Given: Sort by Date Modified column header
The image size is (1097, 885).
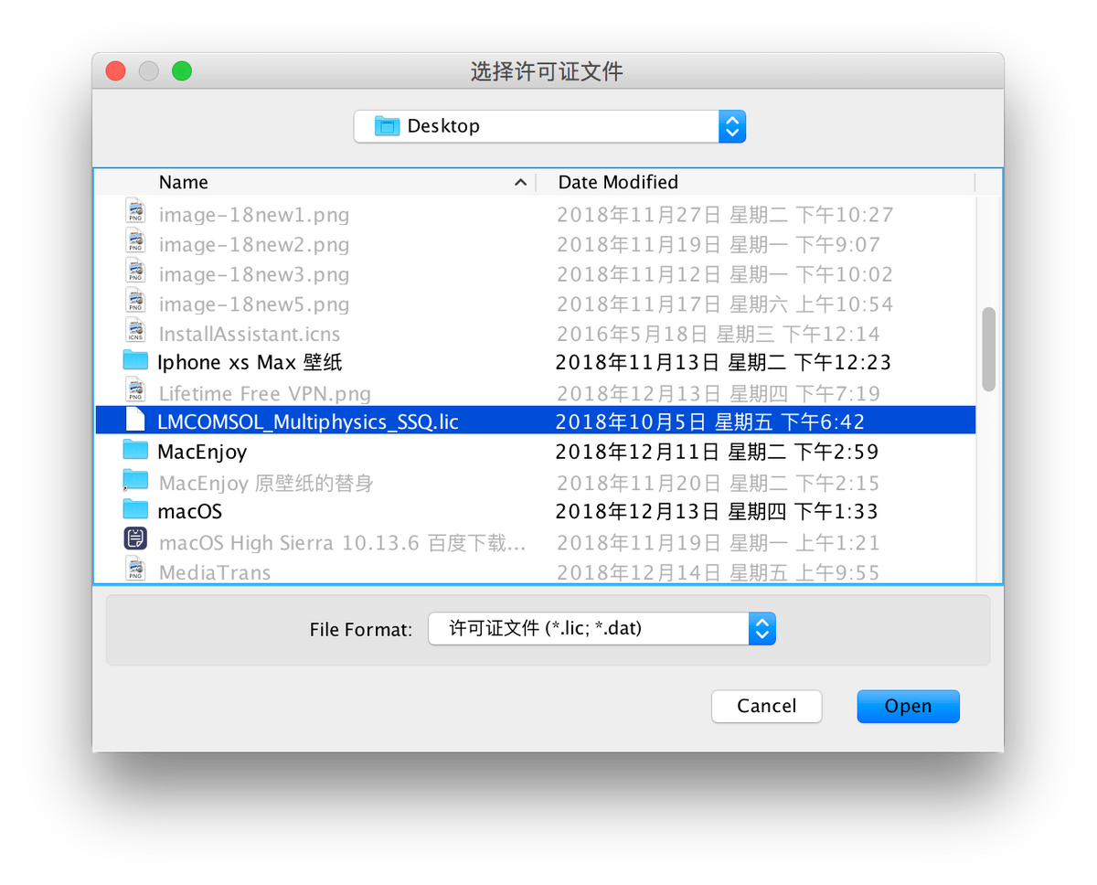Looking at the screenshot, I should tap(618, 182).
